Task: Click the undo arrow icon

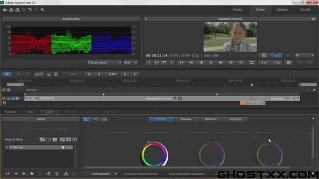Action: point(29,10)
